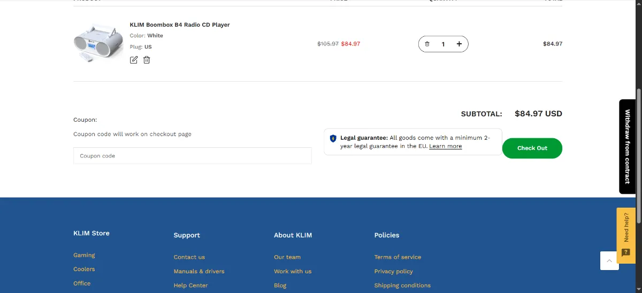Click the Support footer heading
Viewport: 642px width, 293px height.
(x=187, y=235)
